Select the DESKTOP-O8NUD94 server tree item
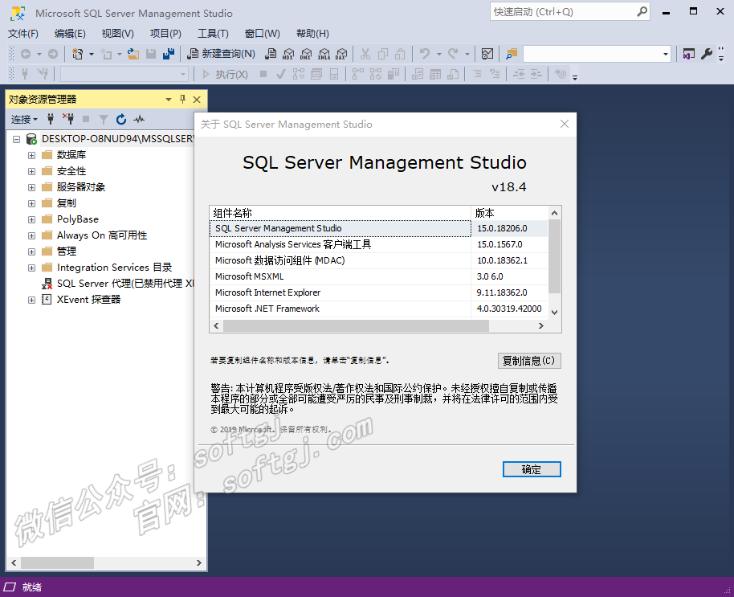 point(117,139)
